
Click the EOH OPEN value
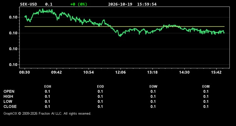48,91
